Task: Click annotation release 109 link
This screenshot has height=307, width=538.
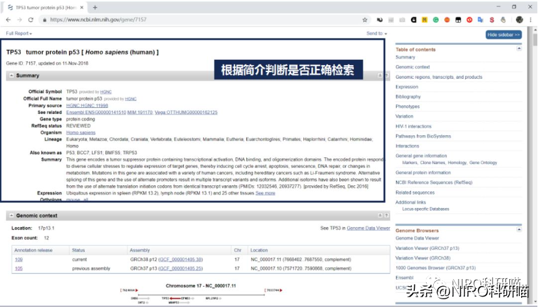Action: (19, 259)
